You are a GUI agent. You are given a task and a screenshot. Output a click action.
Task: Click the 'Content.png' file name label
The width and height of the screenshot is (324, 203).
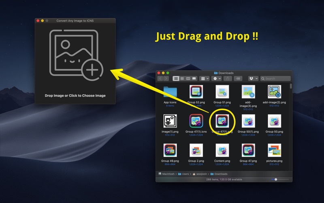(x=222, y=161)
